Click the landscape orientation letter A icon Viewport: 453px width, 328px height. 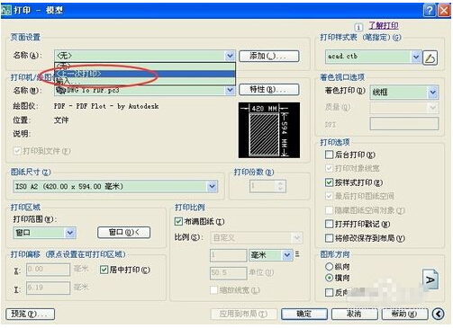[x=430, y=279]
